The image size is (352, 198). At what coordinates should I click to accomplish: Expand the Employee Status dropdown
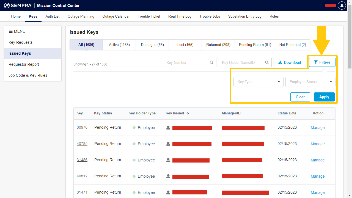[x=310, y=82]
